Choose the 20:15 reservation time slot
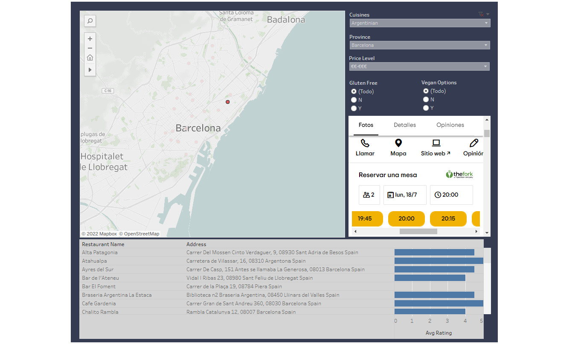Image resolution: width=578 pixels, height=344 pixels. point(448,218)
